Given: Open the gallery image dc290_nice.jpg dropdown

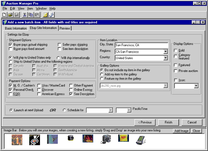Looking at the screenshot, I should 165,86.
